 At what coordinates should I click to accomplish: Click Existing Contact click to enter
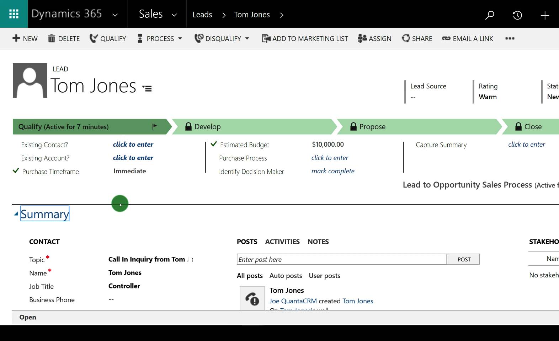[x=133, y=144]
